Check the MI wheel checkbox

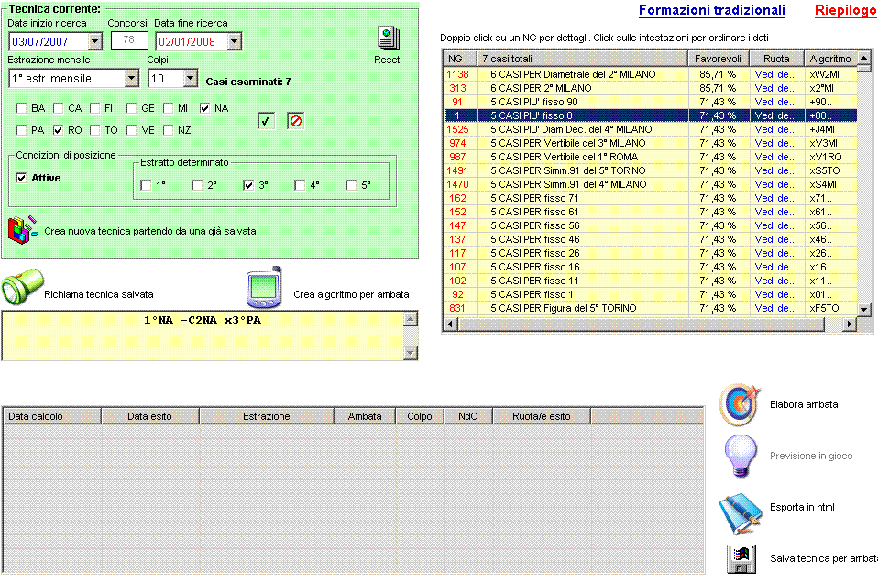[x=168, y=108]
